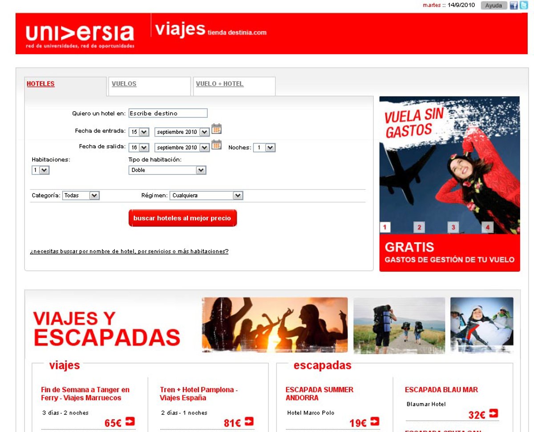Show banner slide number 2
Screen dimensions: 534x432
(419, 227)
